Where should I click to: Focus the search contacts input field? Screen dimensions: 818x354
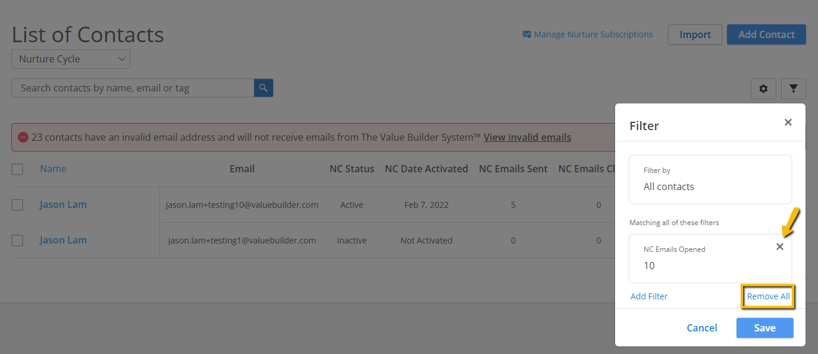[x=133, y=88]
